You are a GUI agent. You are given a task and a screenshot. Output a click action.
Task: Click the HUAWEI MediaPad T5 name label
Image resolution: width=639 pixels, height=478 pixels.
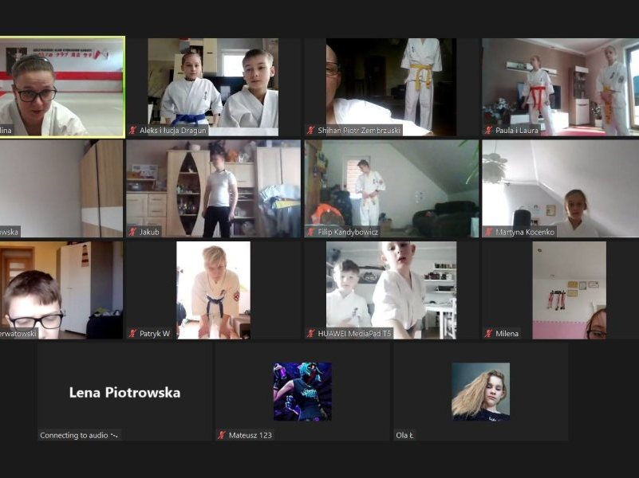(354, 334)
